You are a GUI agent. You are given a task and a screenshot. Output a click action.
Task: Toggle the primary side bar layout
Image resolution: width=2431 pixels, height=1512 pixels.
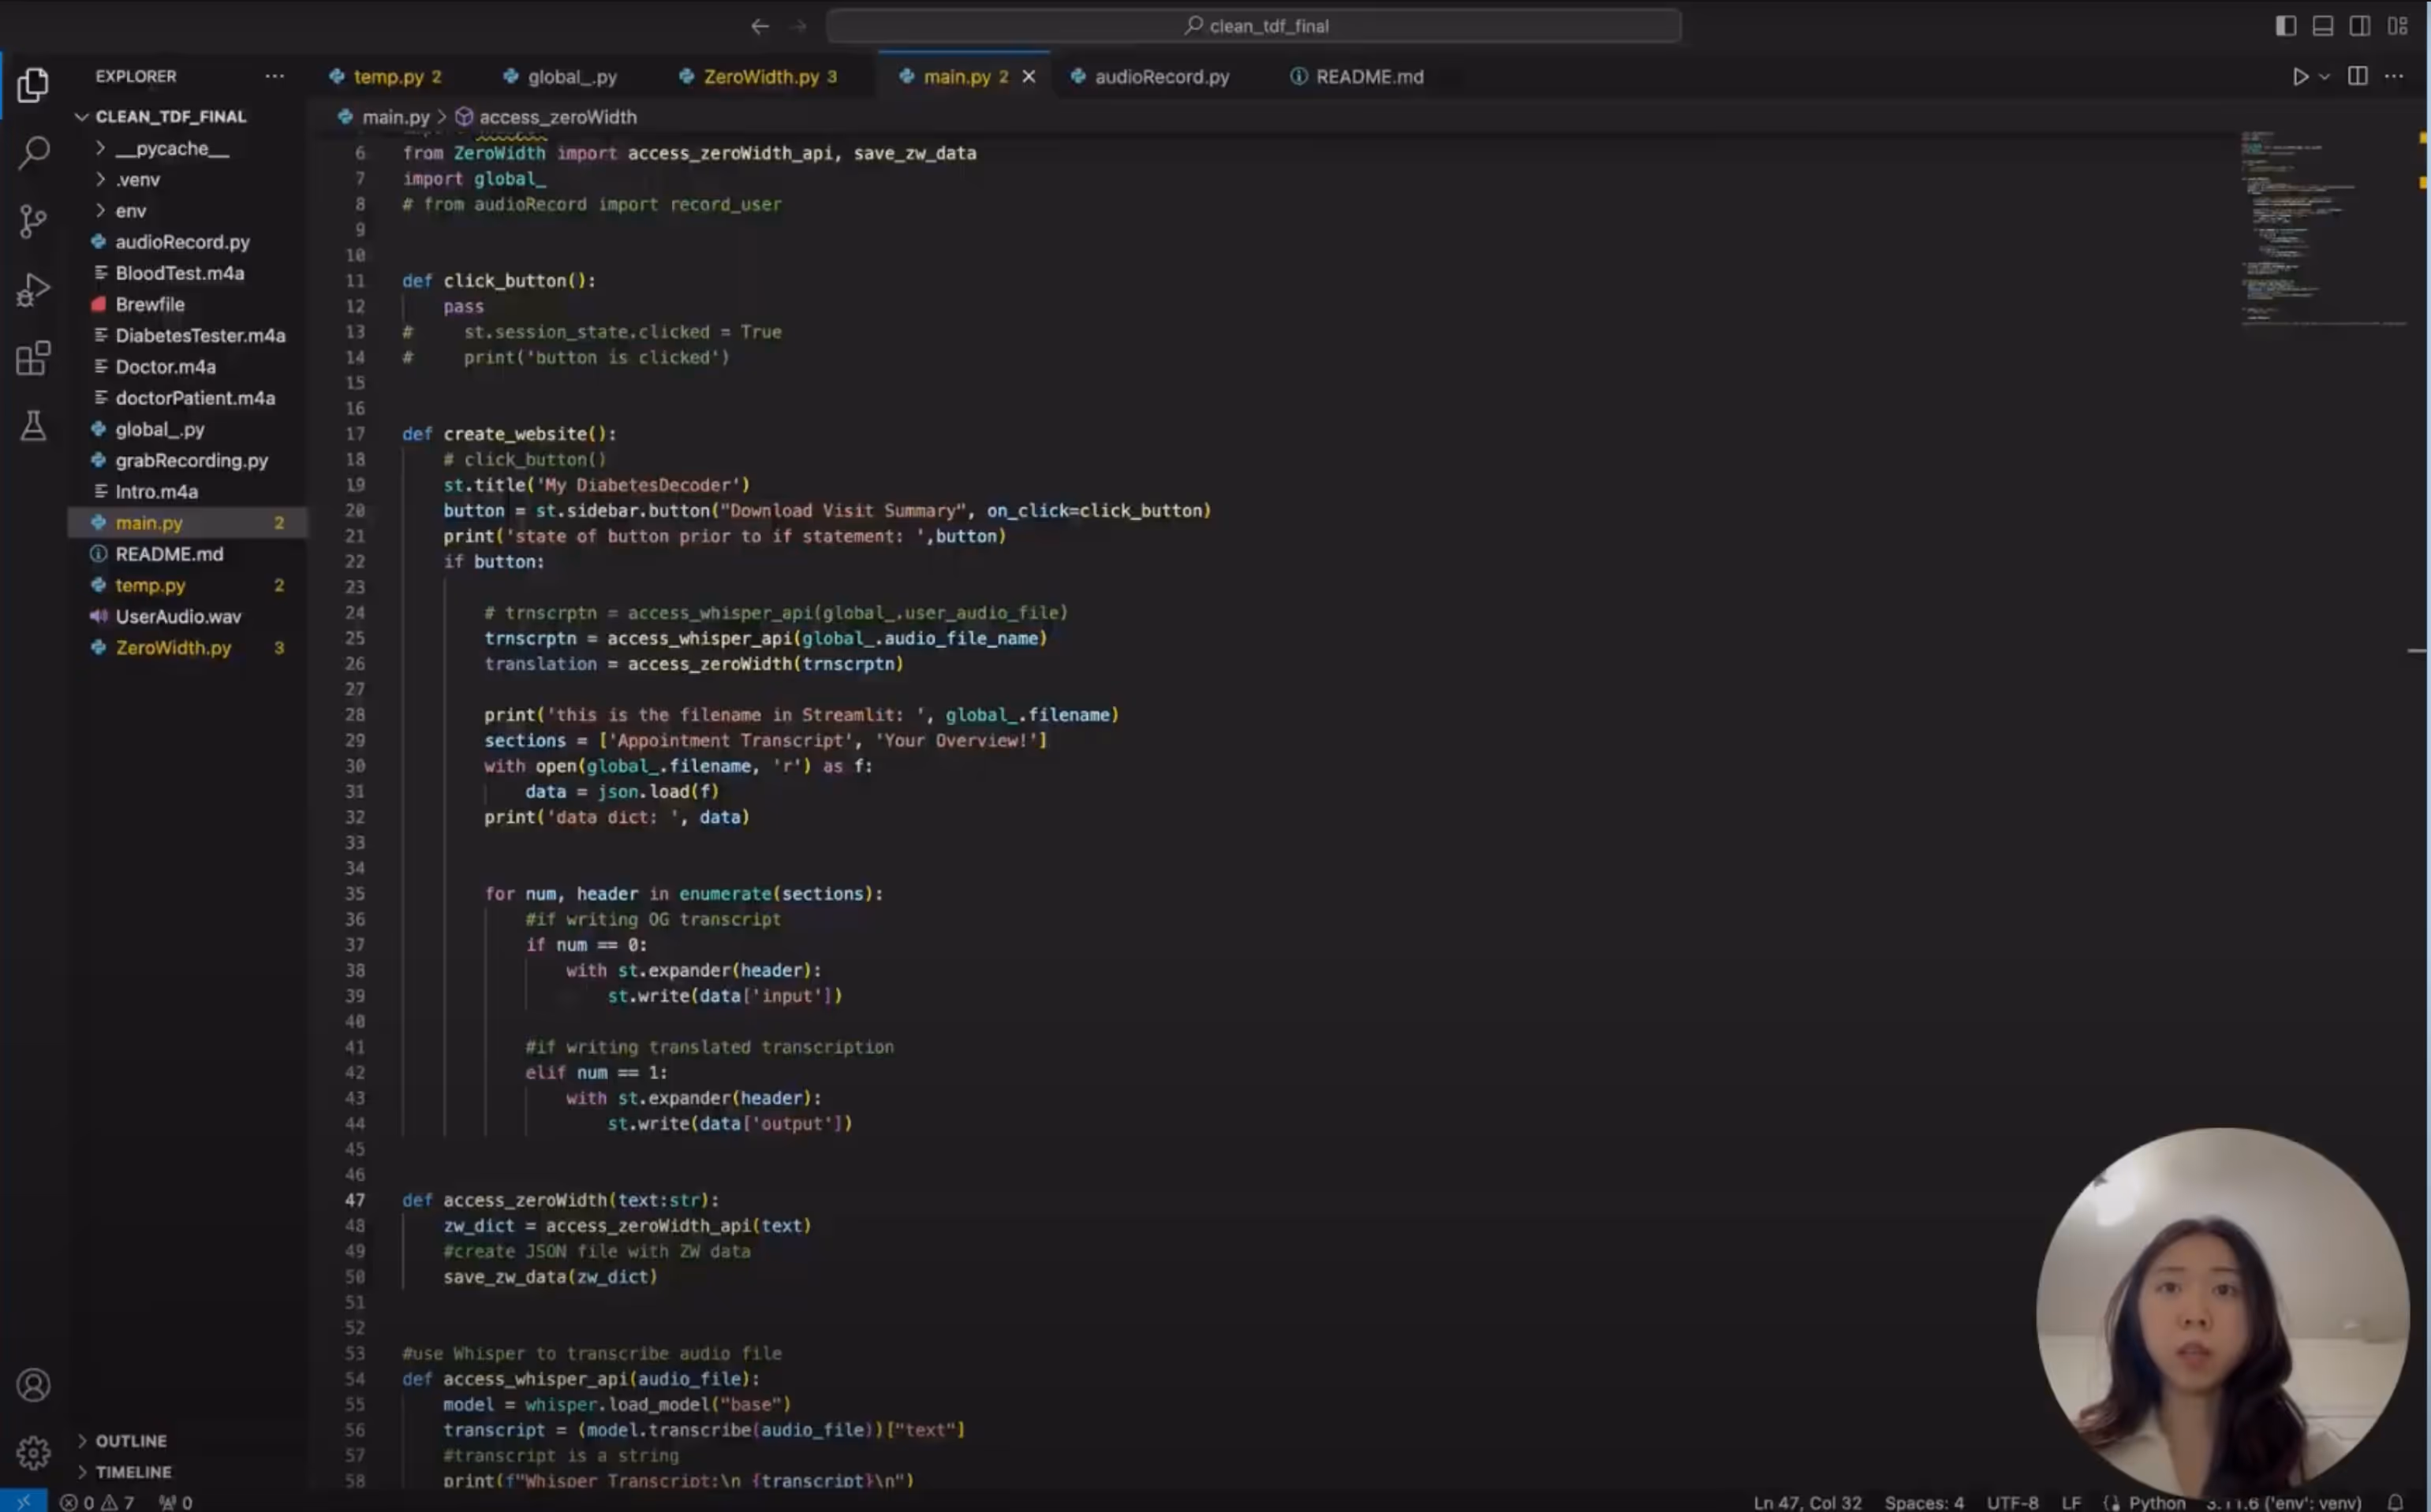point(2286,26)
